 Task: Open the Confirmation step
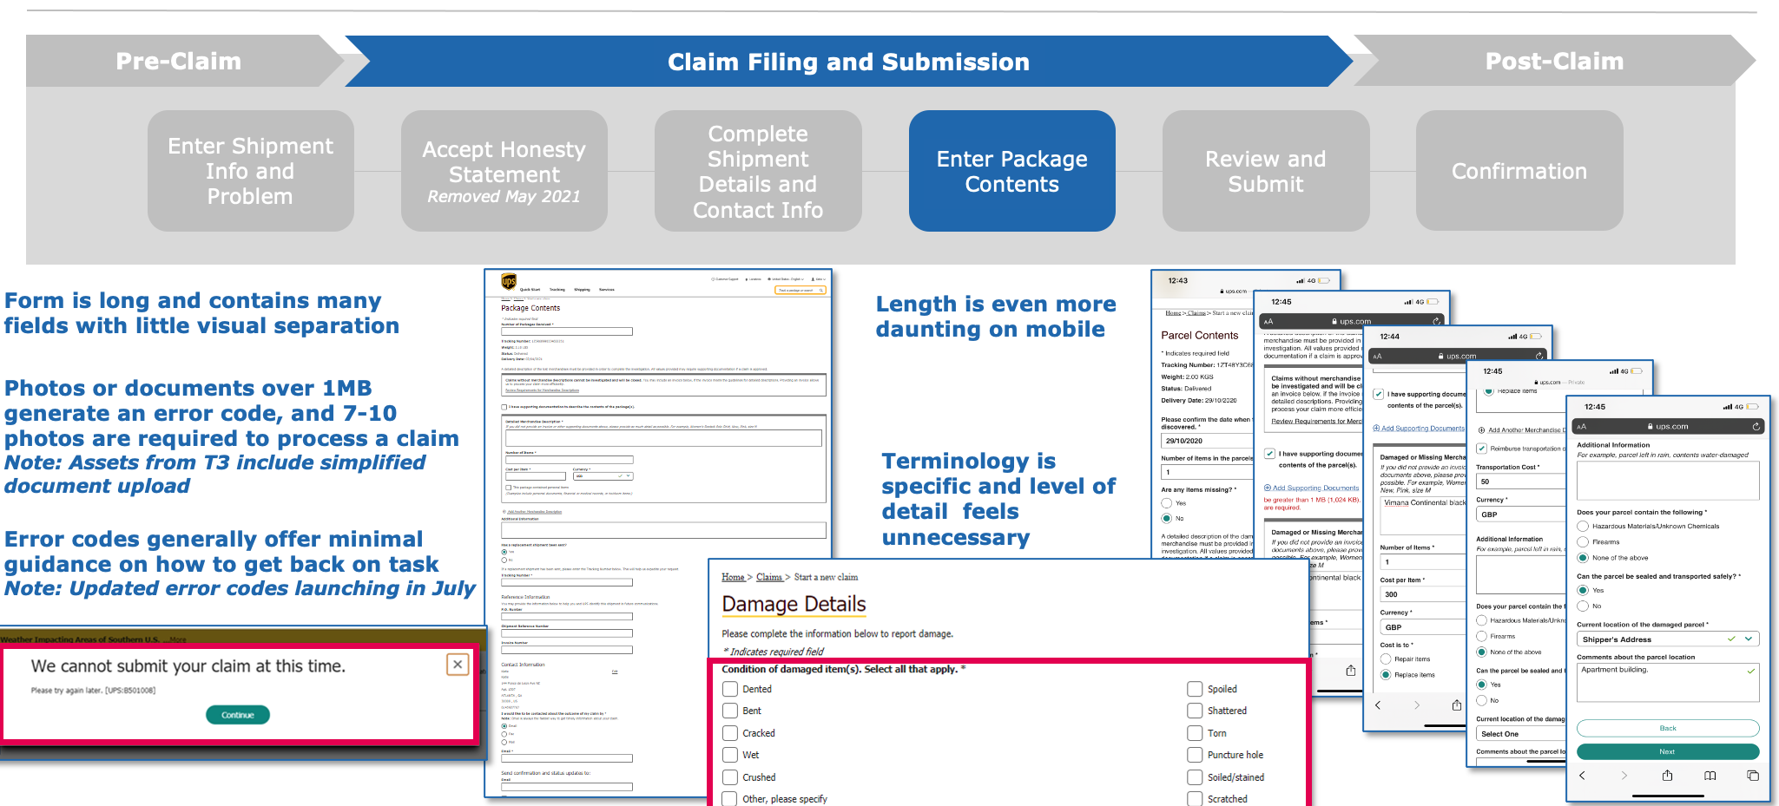point(1519,171)
